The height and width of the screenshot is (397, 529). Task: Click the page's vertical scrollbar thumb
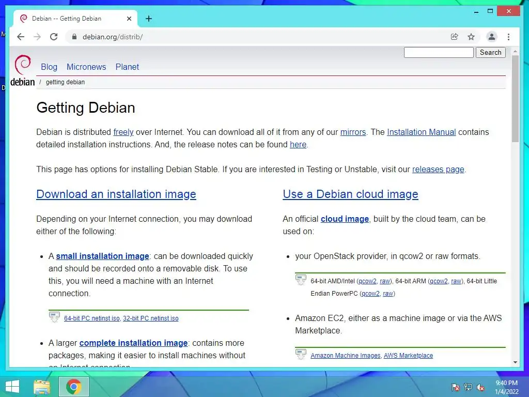[515, 98]
